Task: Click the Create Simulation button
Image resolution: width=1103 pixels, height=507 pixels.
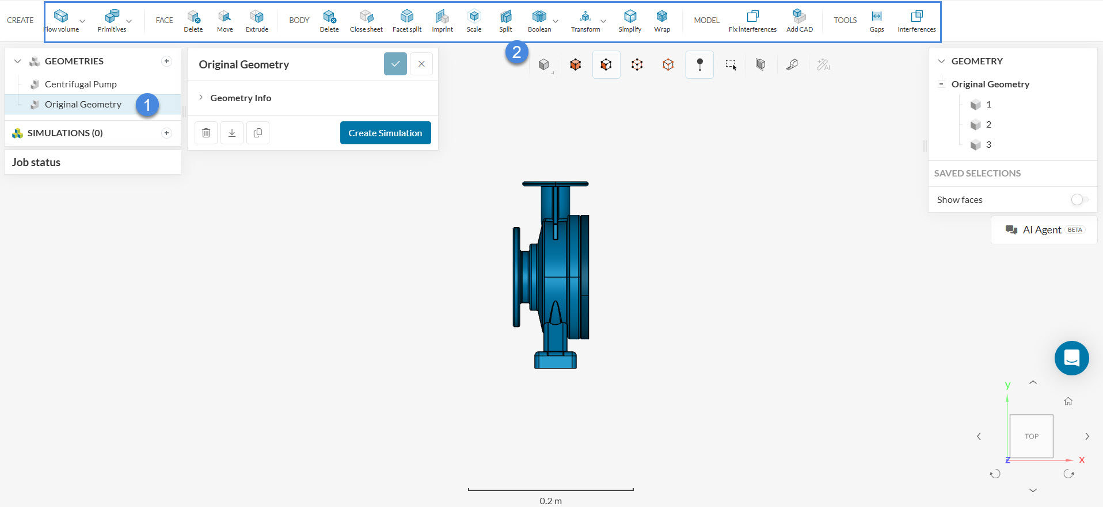Action: (385, 133)
